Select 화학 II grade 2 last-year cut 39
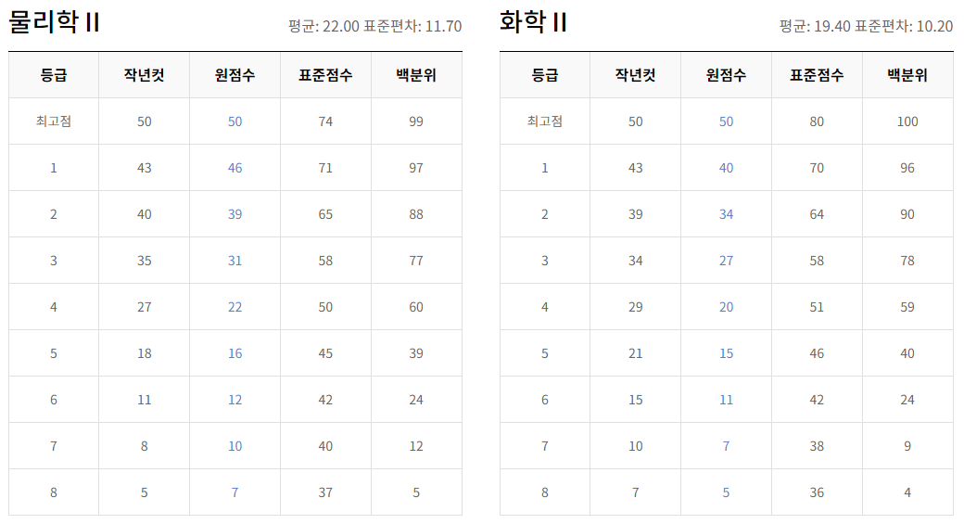Image resolution: width=964 pixels, height=524 pixels. click(x=636, y=214)
